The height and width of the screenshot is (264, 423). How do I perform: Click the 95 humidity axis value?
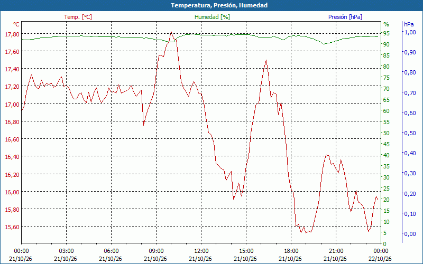(x=387, y=33)
